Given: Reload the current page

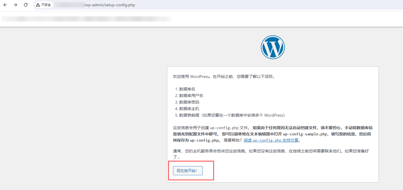Looking at the screenshot, I should click(26, 5).
